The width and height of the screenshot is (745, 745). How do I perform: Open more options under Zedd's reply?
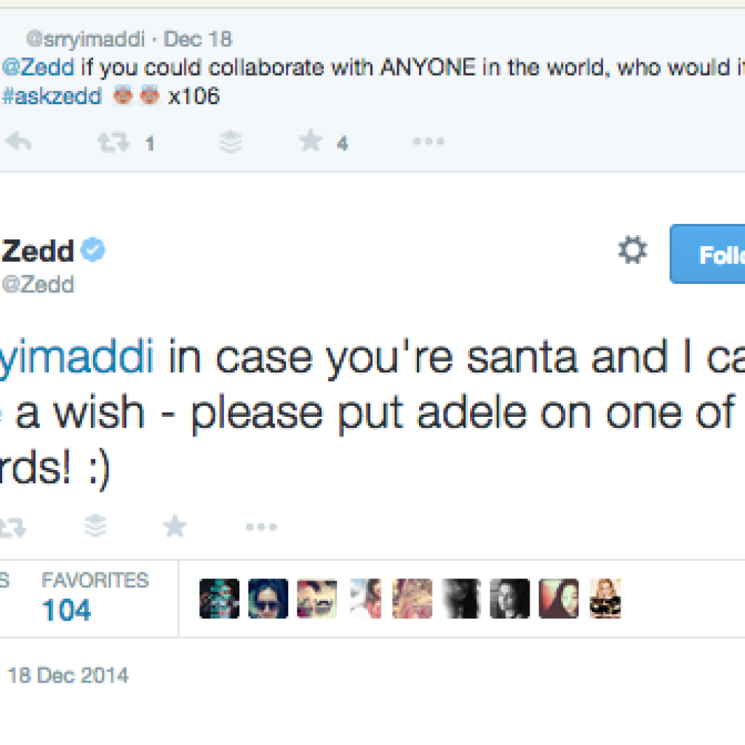pyautogui.click(x=261, y=527)
